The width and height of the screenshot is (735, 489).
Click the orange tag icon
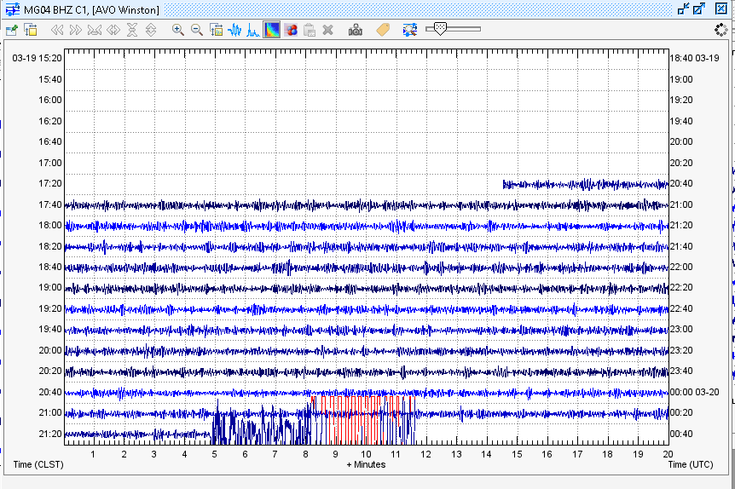click(x=383, y=30)
